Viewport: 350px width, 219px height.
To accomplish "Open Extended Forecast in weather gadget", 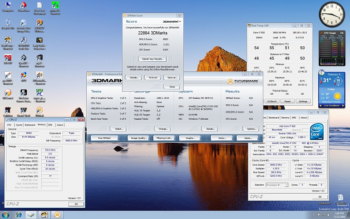I will [x=331, y=102].
